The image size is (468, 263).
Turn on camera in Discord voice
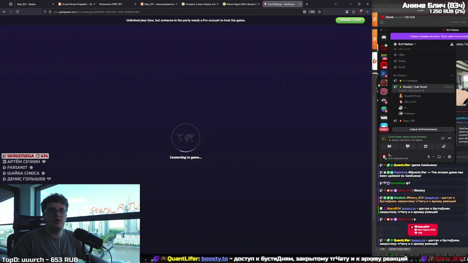coord(389,146)
